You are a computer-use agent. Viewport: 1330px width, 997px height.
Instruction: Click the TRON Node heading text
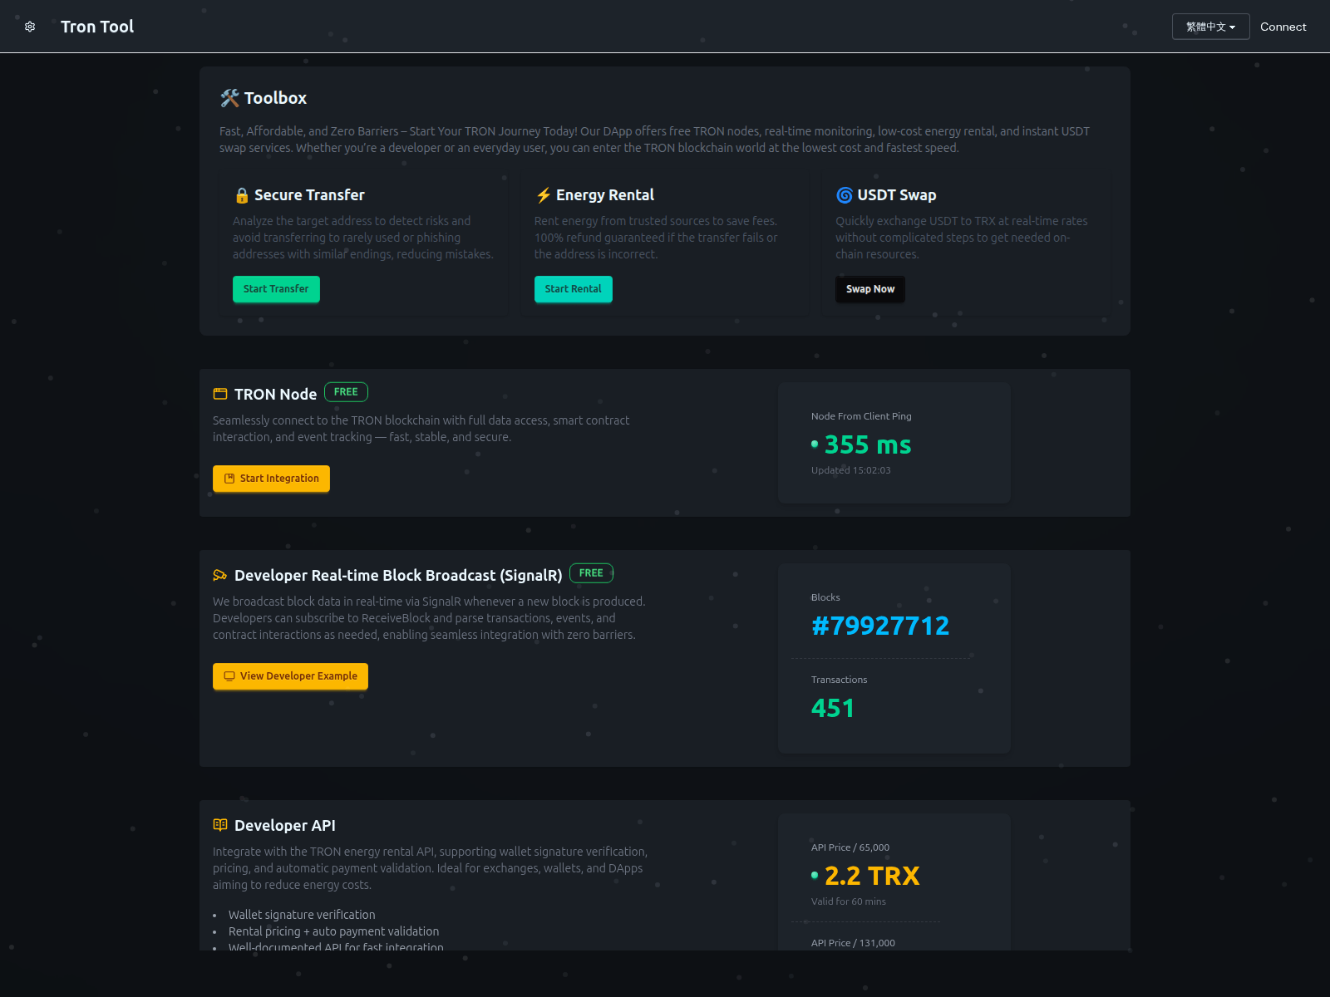pyautogui.click(x=276, y=395)
